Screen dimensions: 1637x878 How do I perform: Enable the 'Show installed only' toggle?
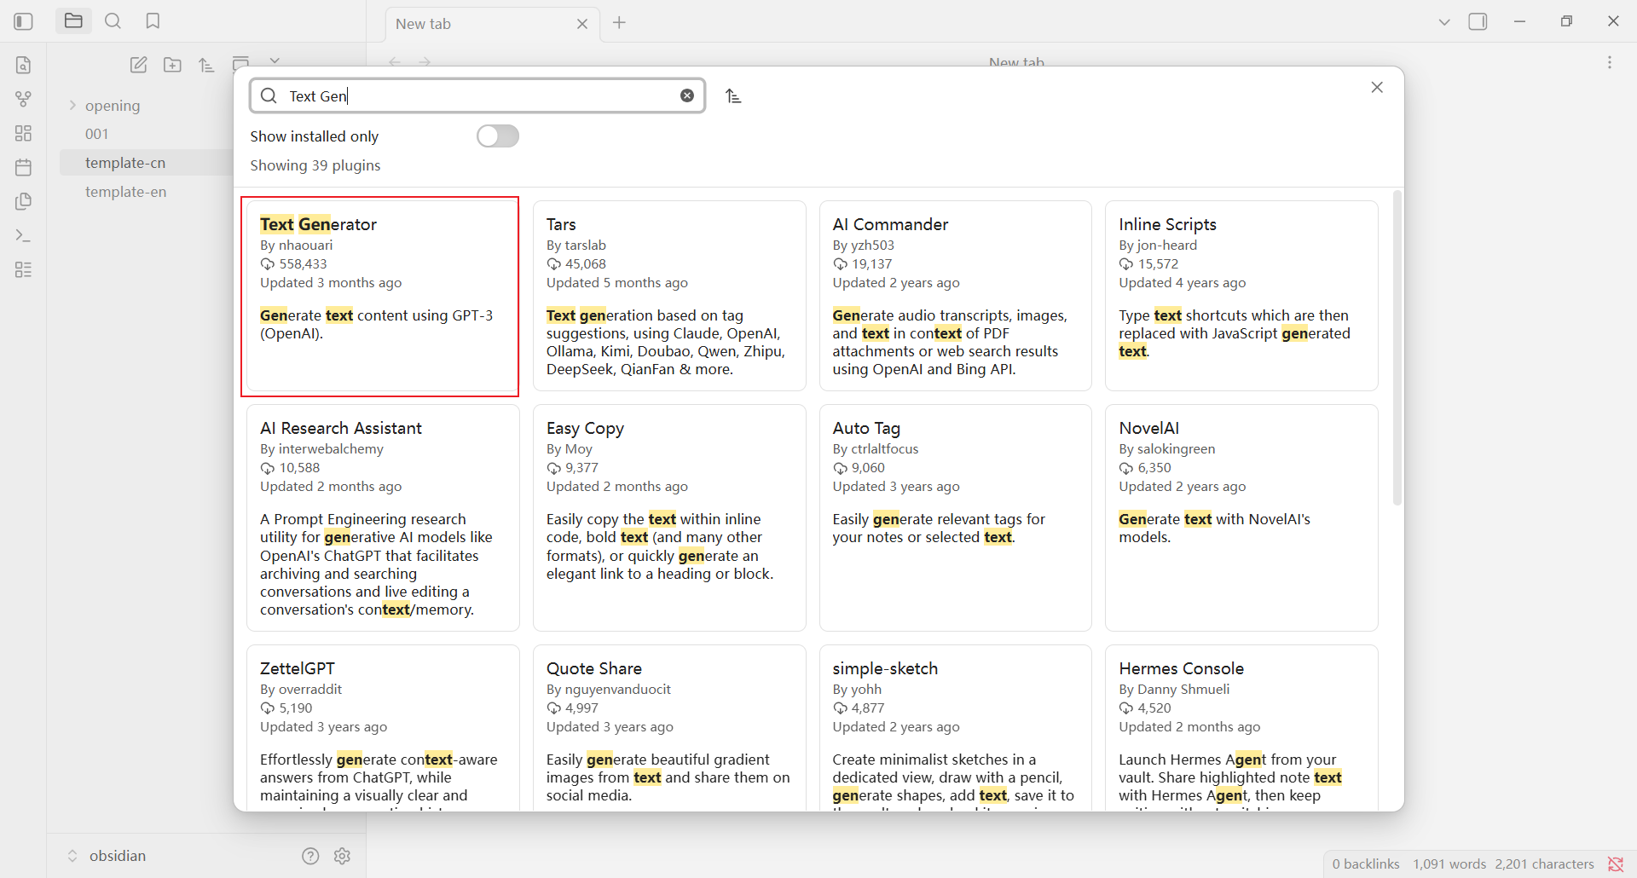click(498, 136)
